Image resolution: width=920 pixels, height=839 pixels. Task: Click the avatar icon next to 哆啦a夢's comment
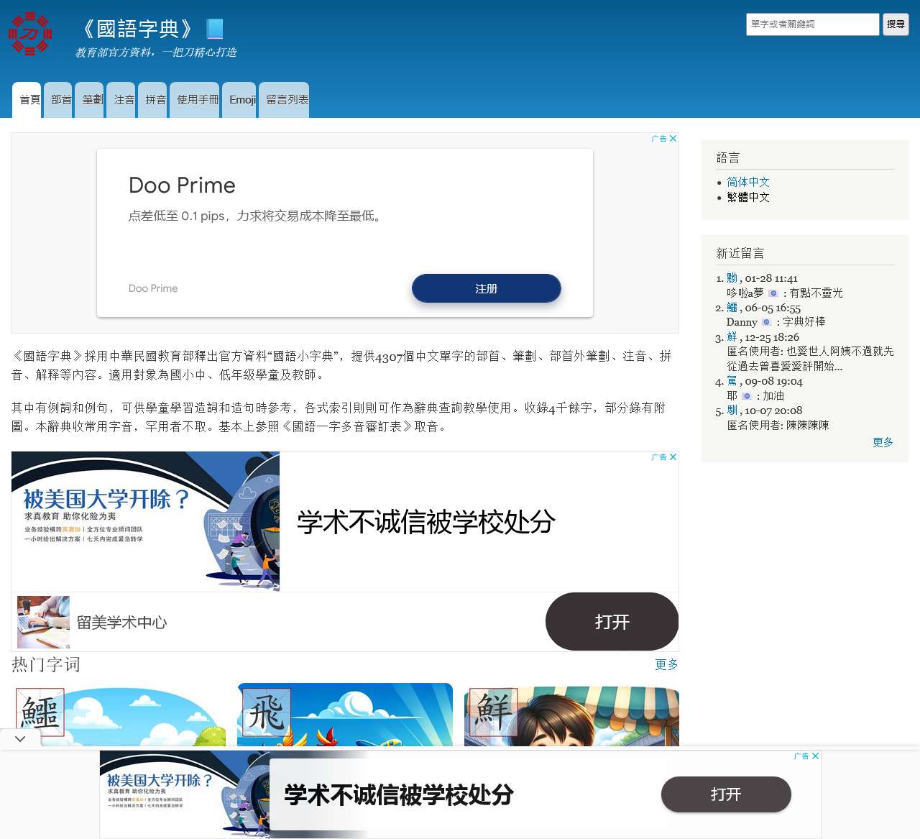(x=773, y=293)
